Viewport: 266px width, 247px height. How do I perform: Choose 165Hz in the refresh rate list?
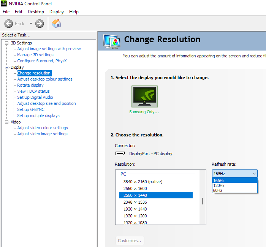coord(234,180)
